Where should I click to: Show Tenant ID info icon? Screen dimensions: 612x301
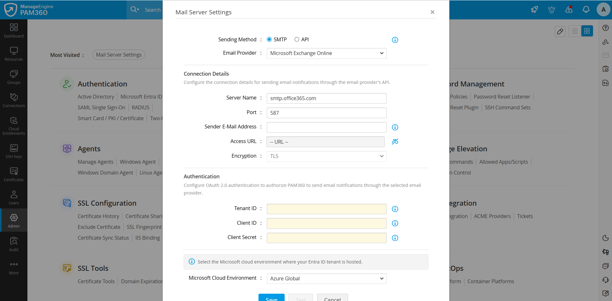pyautogui.click(x=395, y=209)
